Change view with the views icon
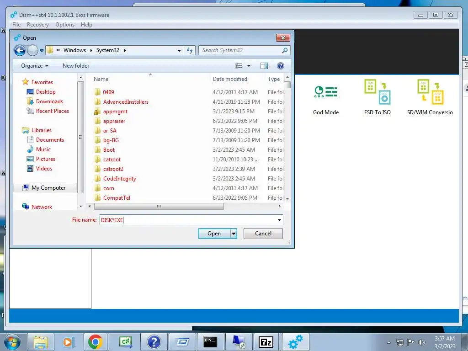This screenshot has width=468, height=351. tap(239, 66)
